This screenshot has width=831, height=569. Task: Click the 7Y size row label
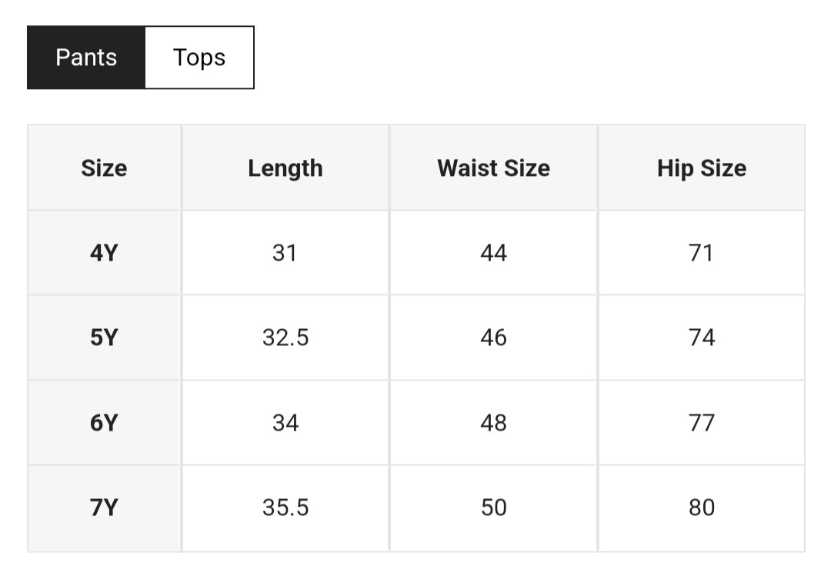(x=104, y=507)
